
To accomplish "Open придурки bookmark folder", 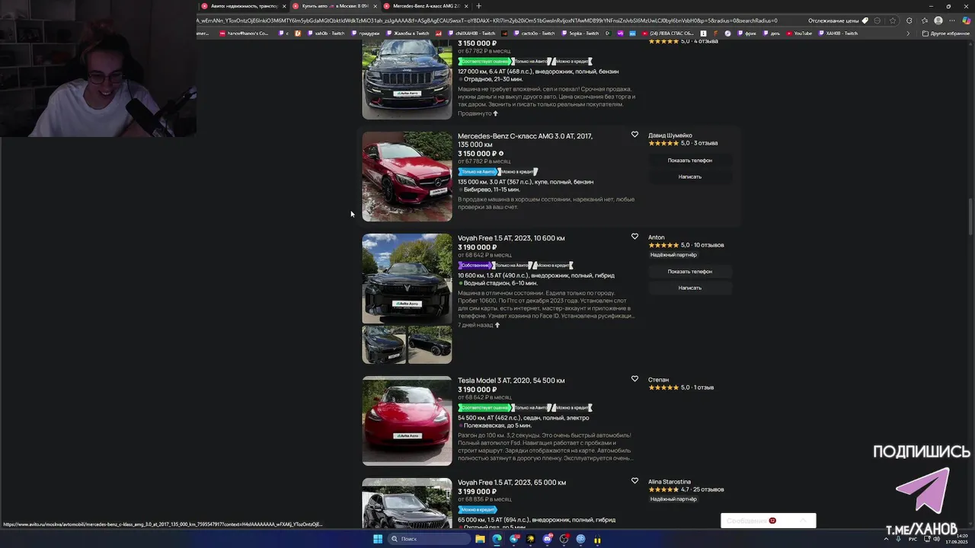I will pyautogui.click(x=366, y=33).
